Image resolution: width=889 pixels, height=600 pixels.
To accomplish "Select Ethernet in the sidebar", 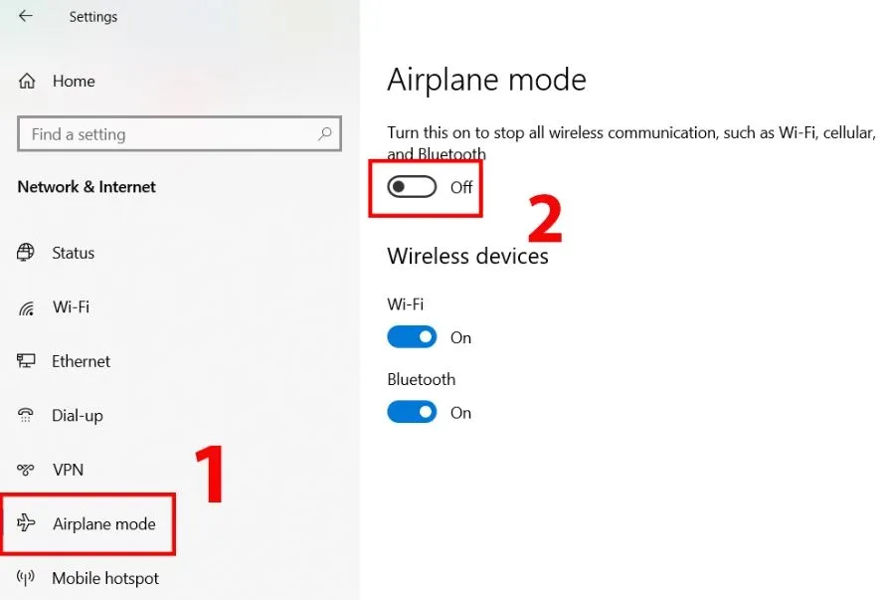I will (x=81, y=361).
